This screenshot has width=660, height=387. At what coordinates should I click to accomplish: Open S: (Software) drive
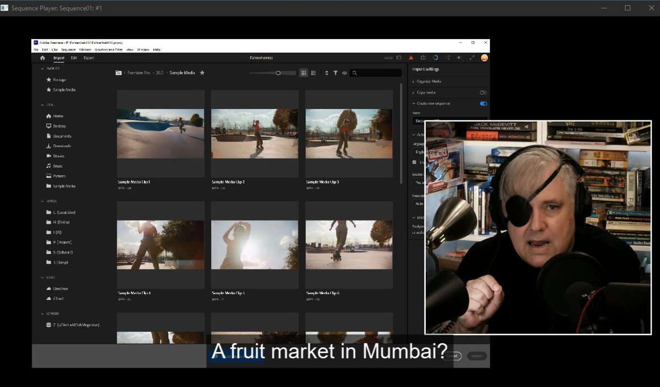59,252
